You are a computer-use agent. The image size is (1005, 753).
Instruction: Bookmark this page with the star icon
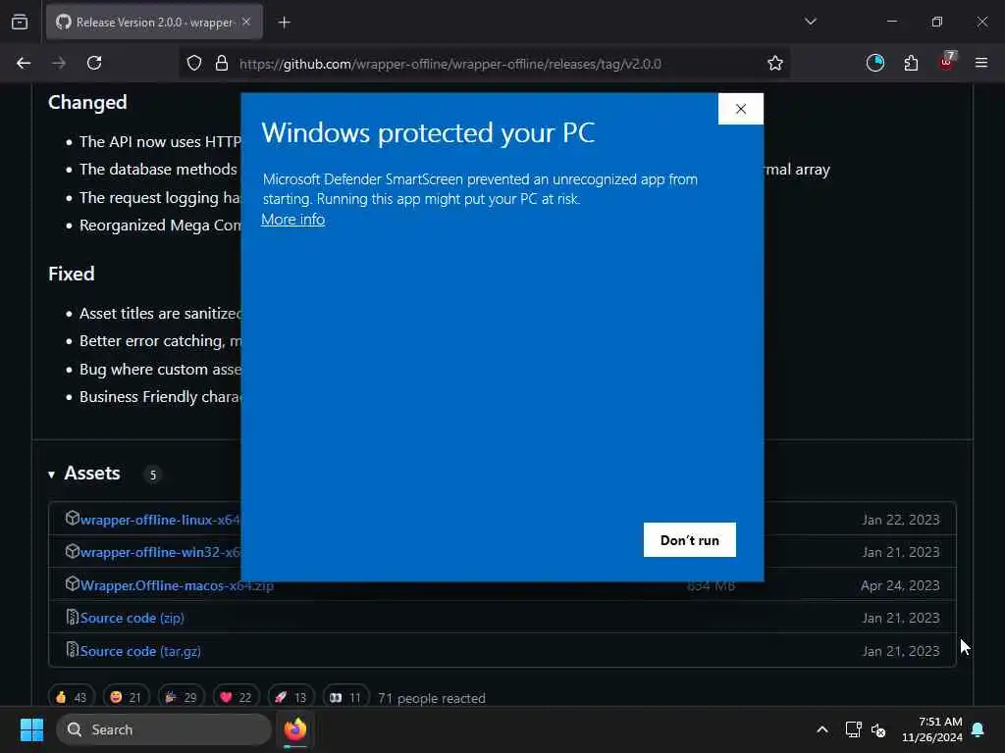775,63
